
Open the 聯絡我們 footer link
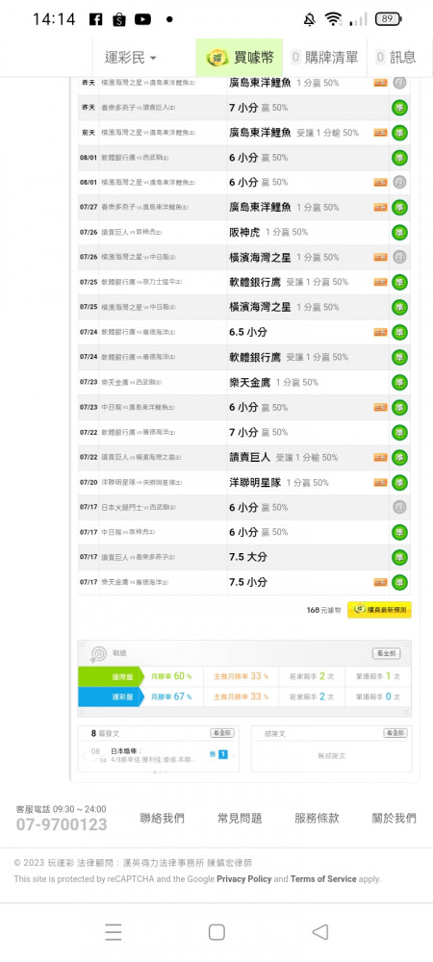162,818
